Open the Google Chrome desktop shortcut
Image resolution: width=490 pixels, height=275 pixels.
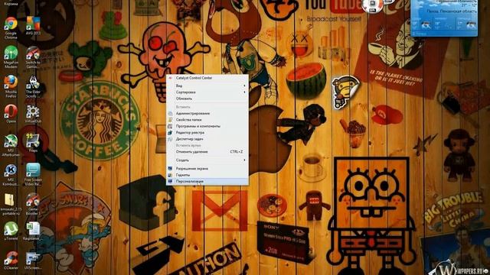[11, 27]
